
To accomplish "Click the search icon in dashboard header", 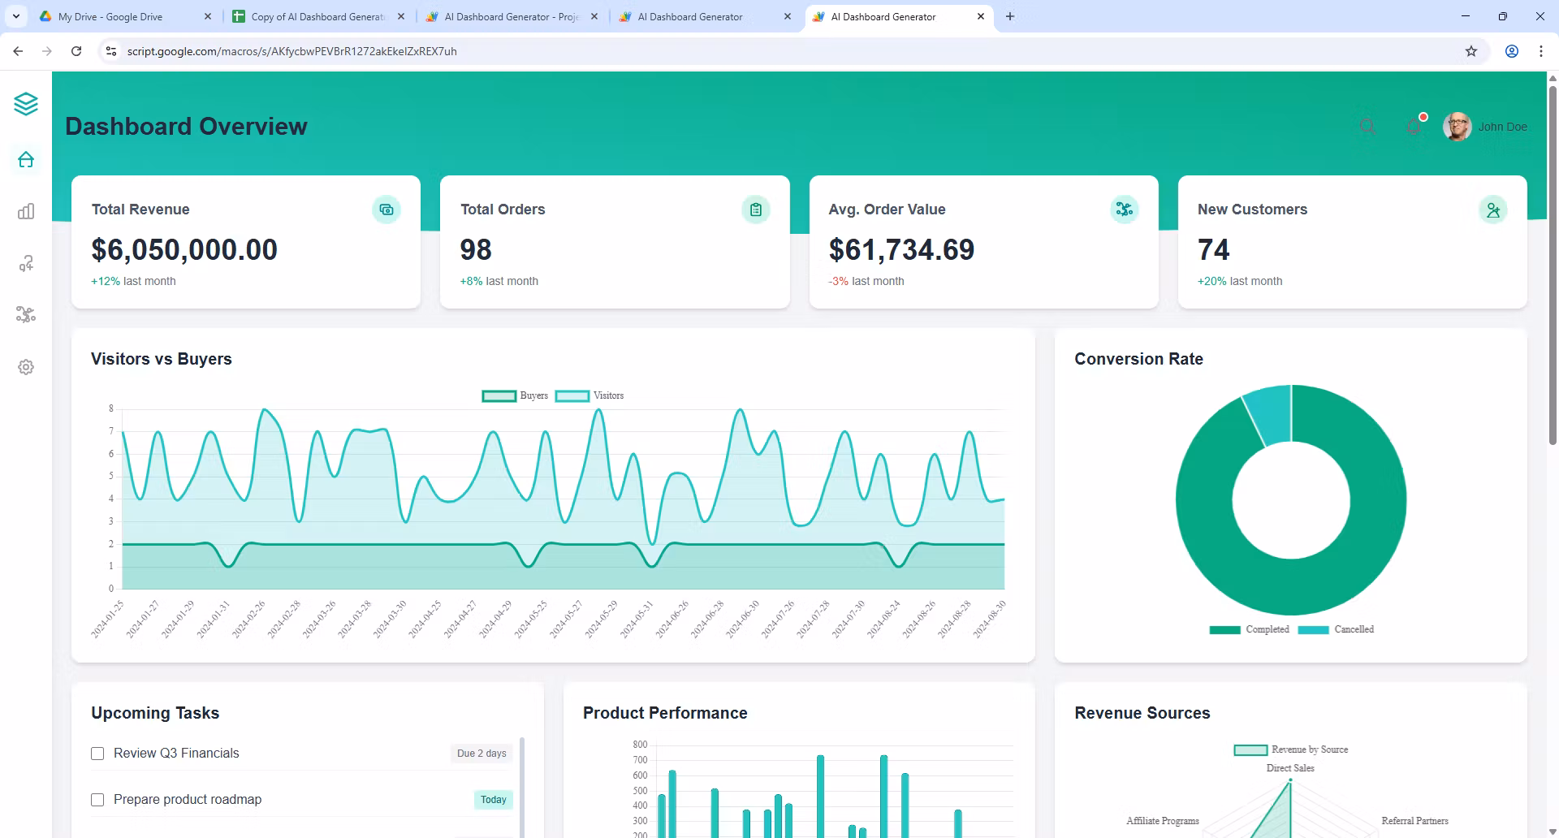I will coord(1367,127).
